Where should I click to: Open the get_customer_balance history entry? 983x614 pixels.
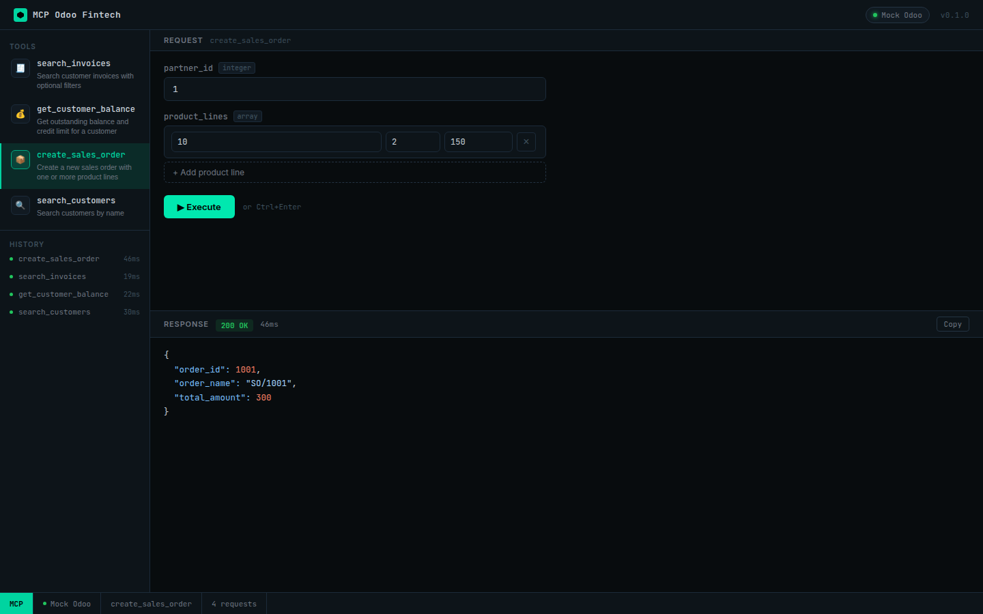coord(75,295)
